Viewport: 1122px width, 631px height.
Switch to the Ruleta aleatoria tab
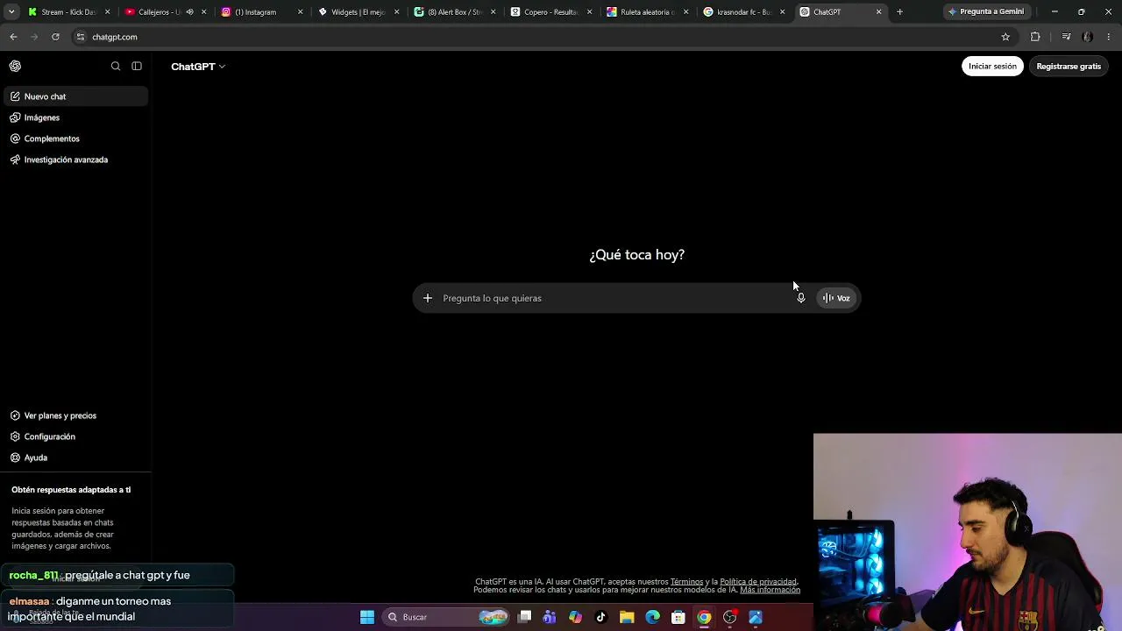[x=647, y=12]
